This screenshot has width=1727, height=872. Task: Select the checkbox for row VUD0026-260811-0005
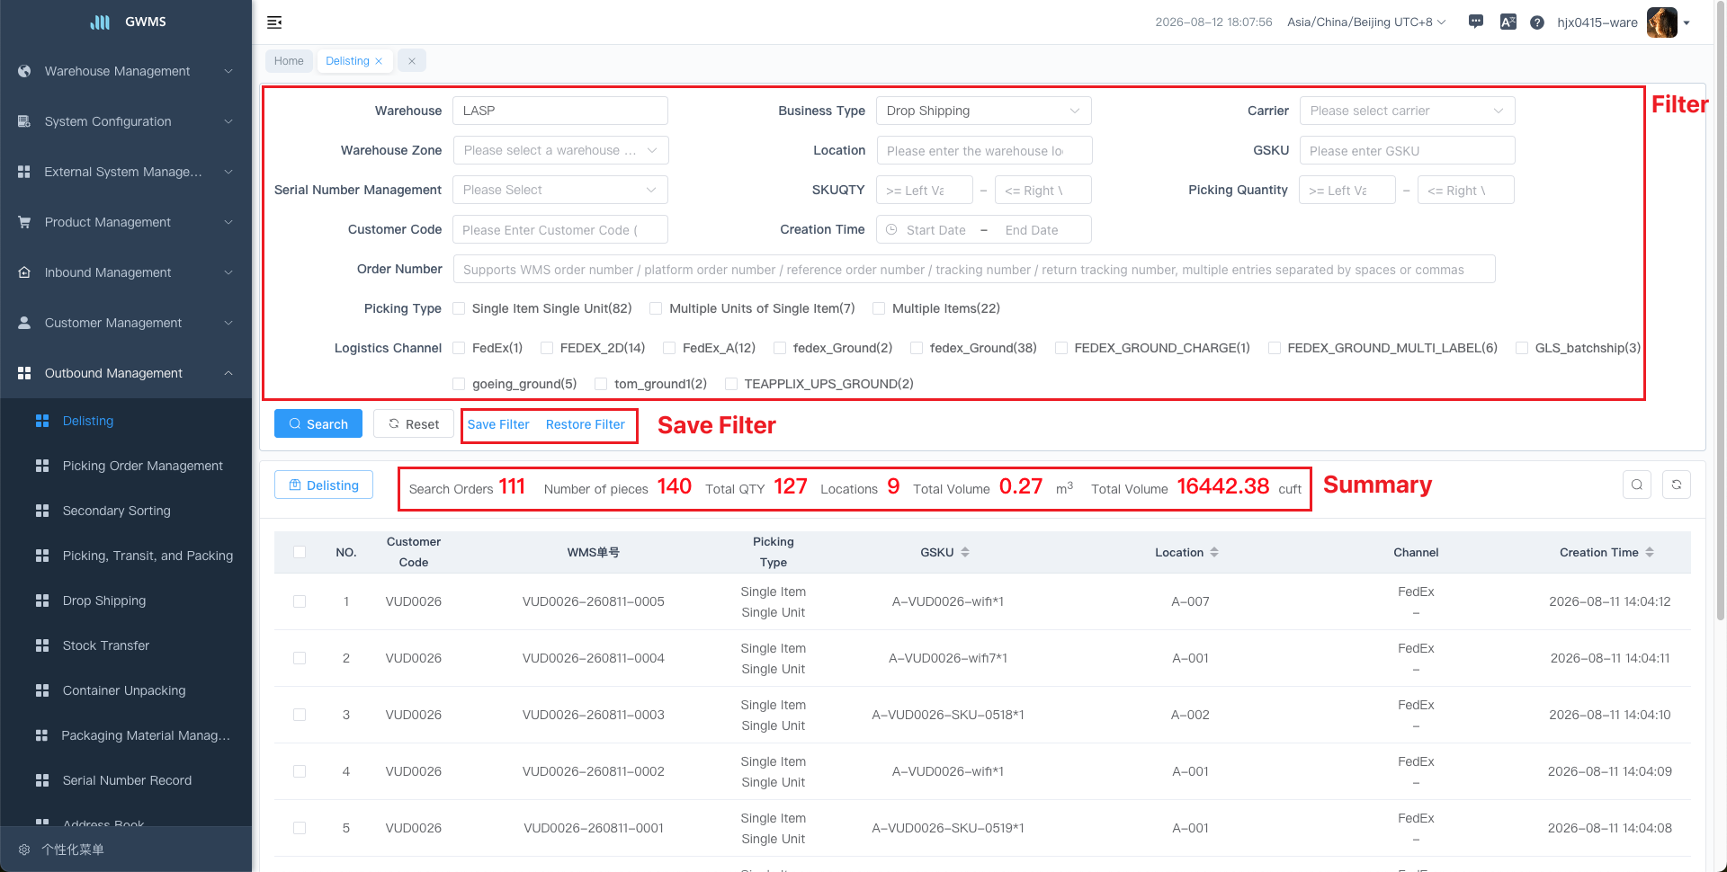click(300, 601)
